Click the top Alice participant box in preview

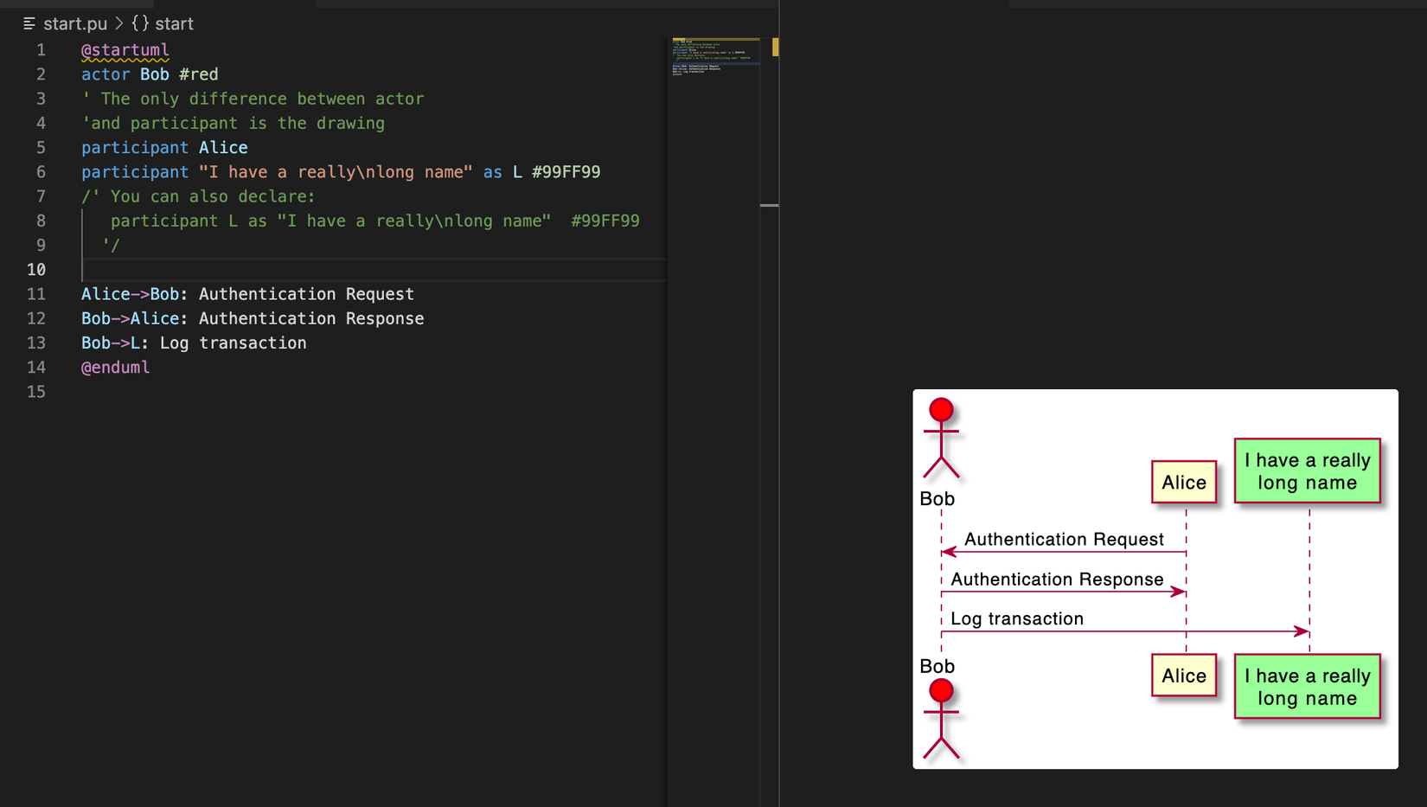1183,483
